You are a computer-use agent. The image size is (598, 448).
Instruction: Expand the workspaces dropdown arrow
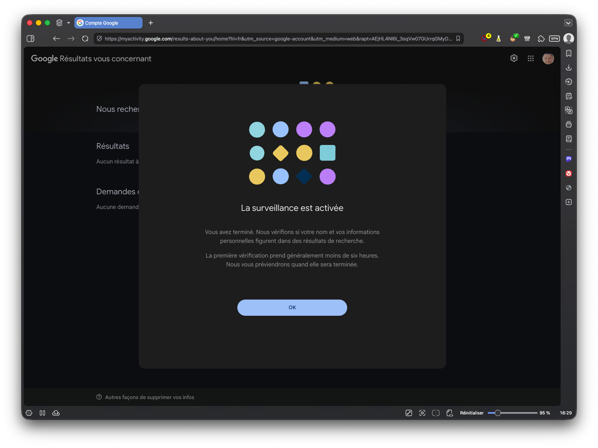tap(69, 23)
